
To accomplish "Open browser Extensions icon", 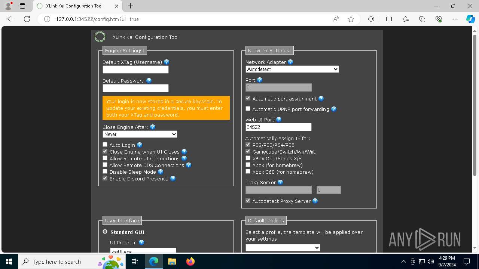I will [371, 19].
